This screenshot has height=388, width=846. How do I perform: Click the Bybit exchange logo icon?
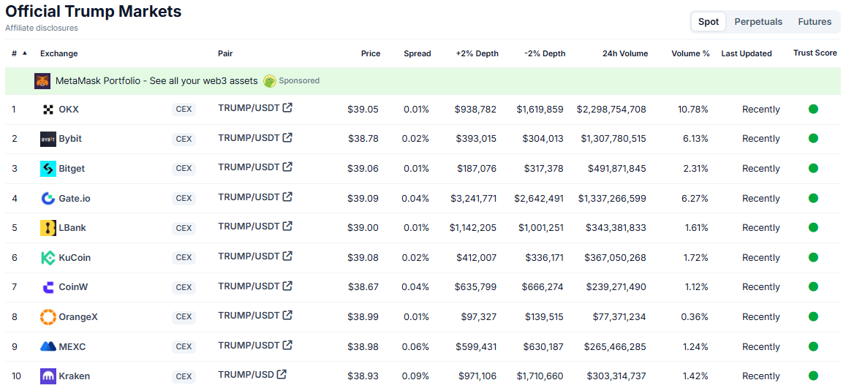48,139
